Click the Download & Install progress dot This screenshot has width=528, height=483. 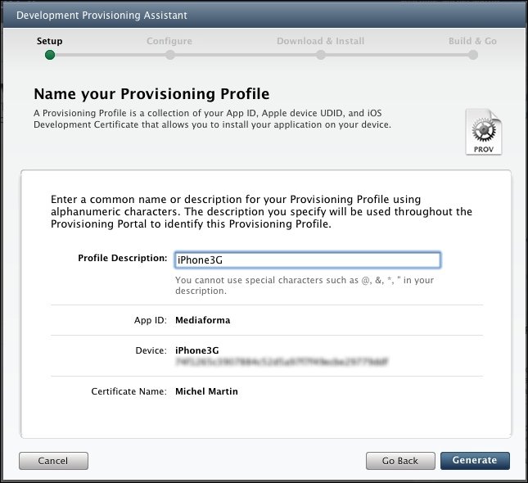[321, 55]
